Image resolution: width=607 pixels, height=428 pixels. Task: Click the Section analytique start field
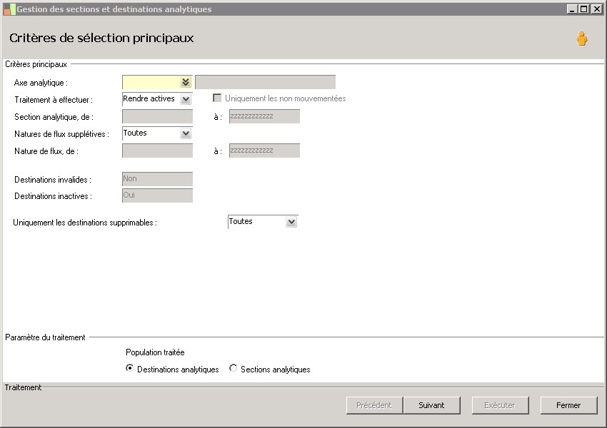(x=157, y=116)
